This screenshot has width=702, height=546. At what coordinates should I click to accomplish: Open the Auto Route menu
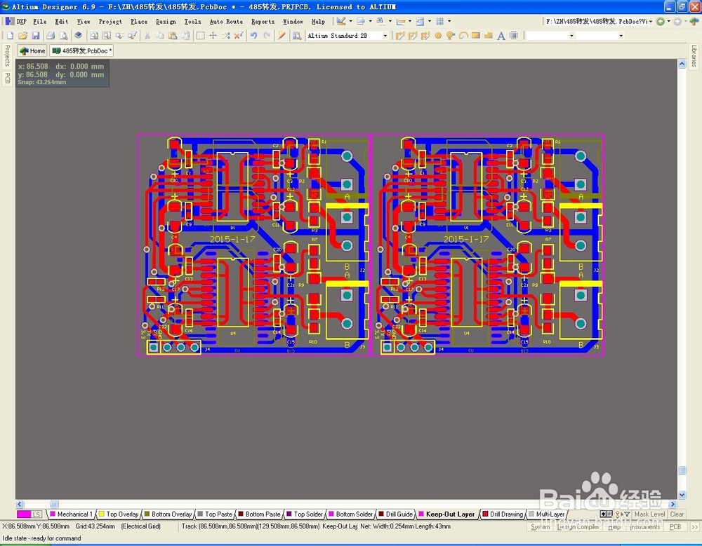tap(226, 21)
